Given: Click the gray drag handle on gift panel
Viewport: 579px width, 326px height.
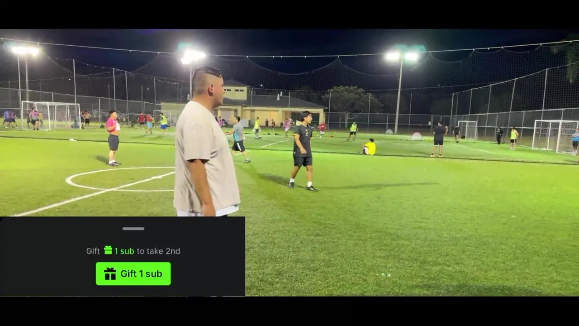Looking at the screenshot, I should [133, 229].
